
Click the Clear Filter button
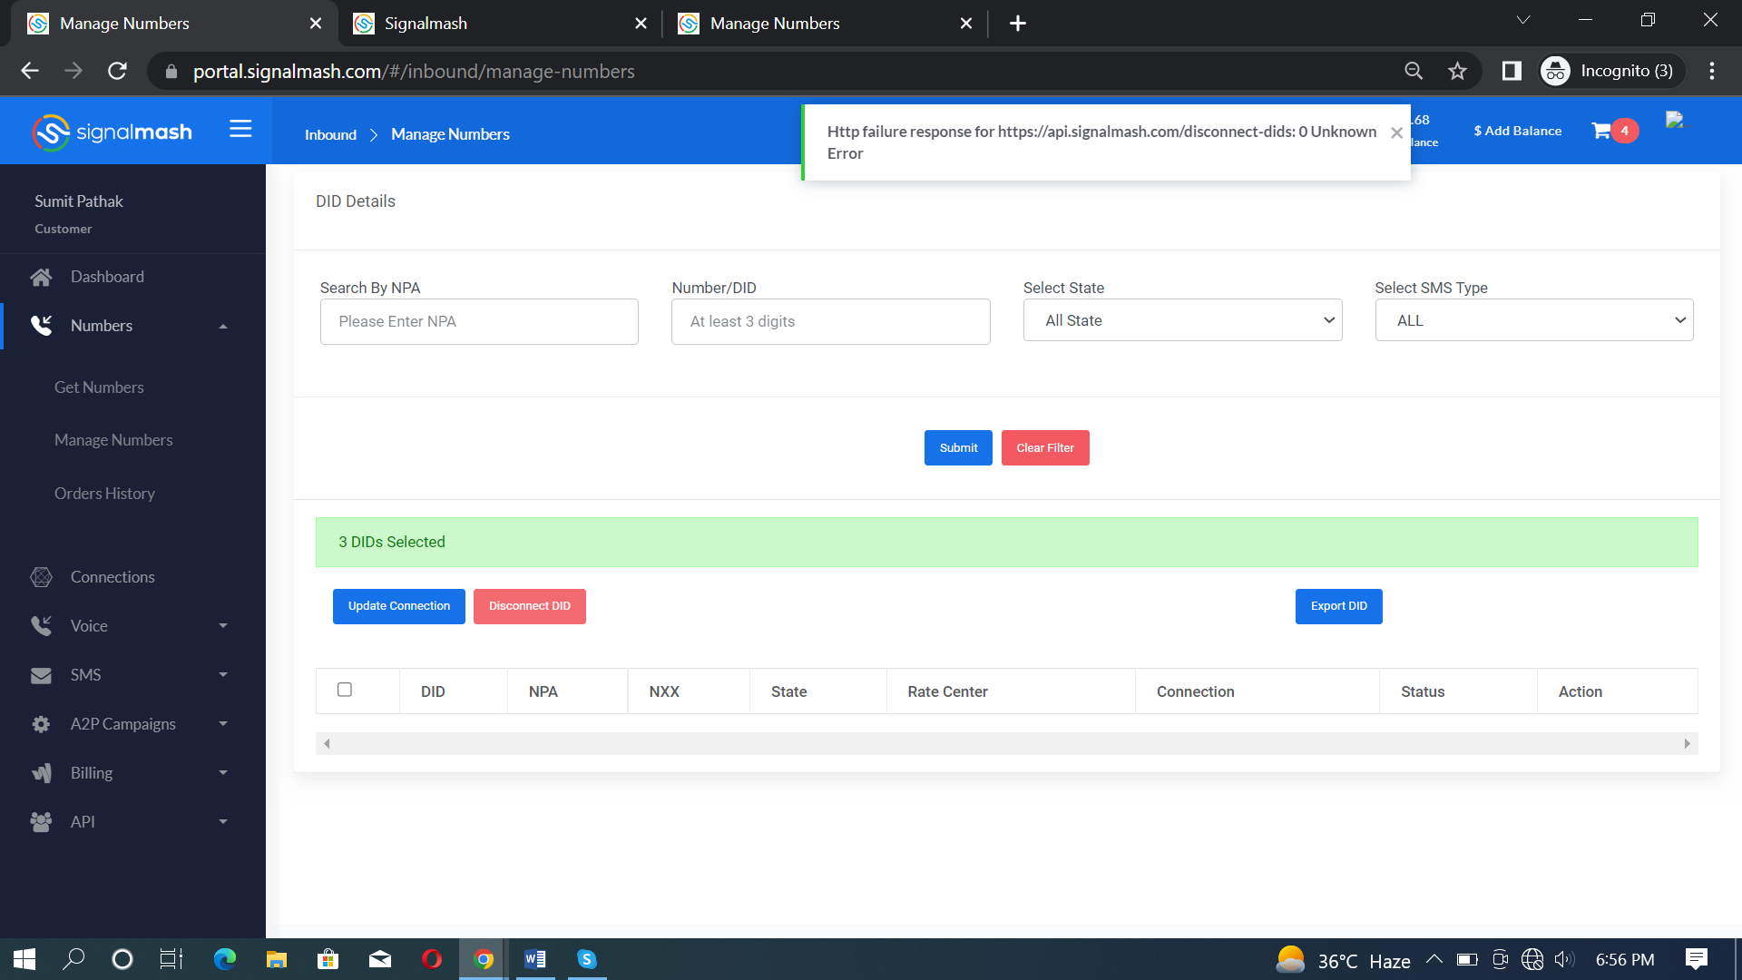(1045, 448)
